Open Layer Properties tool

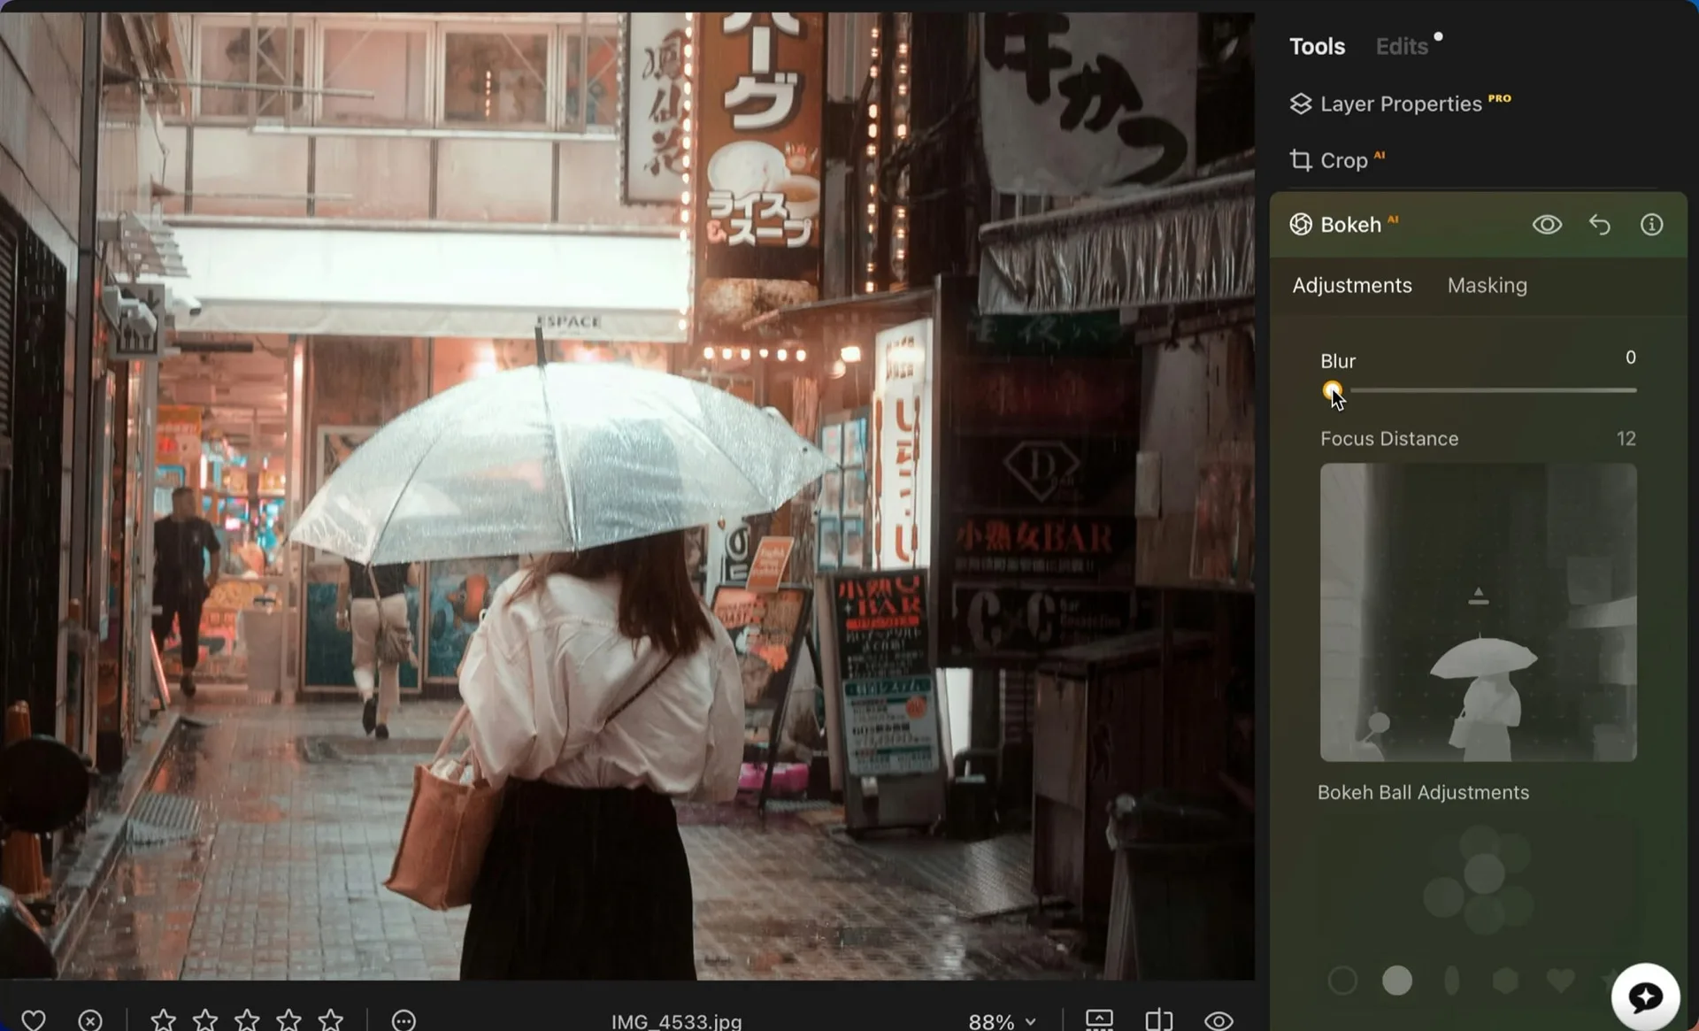point(1400,104)
